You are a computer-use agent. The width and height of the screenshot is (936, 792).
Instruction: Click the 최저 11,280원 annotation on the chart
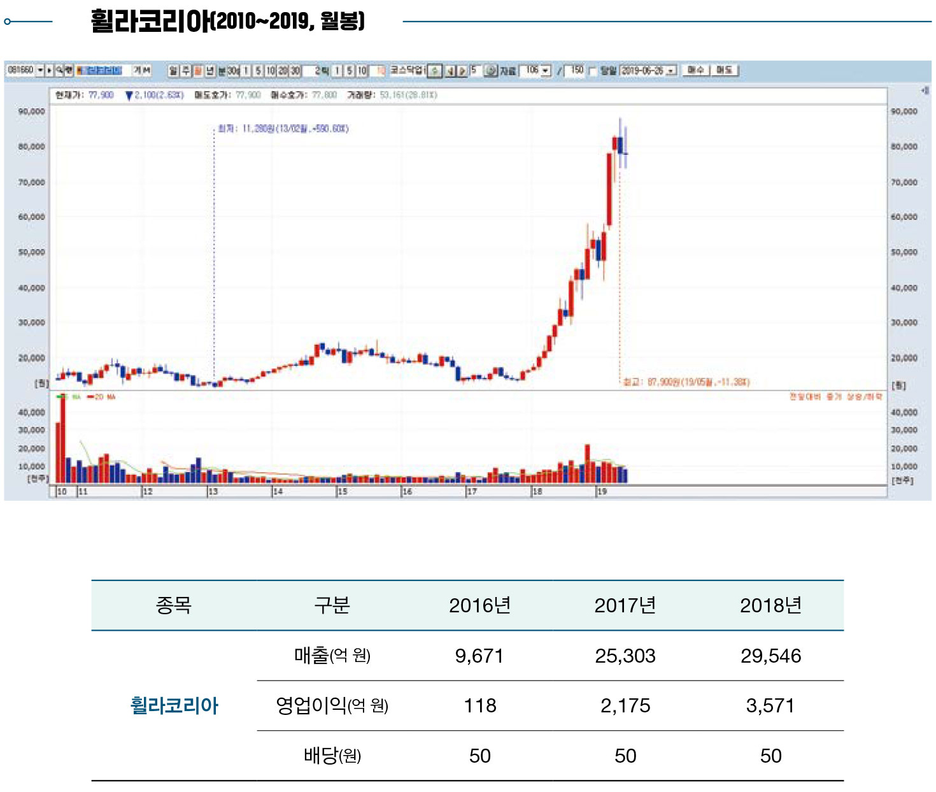(x=283, y=129)
